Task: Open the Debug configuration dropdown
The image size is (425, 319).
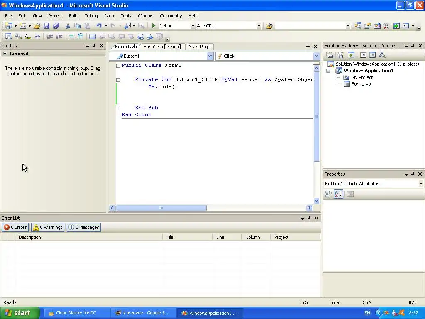Action: tap(193, 26)
